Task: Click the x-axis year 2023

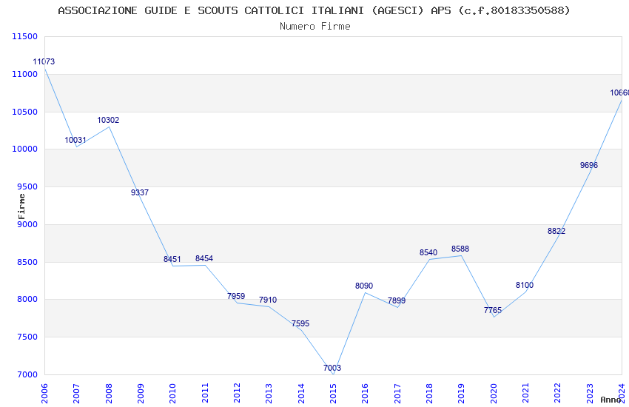Action: click(x=590, y=394)
